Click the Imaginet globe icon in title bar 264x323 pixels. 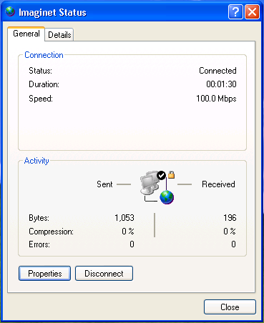click(x=10, y=11)
